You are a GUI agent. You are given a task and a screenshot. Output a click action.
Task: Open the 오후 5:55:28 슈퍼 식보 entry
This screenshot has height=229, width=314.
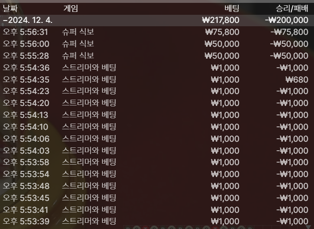[157, 56]
